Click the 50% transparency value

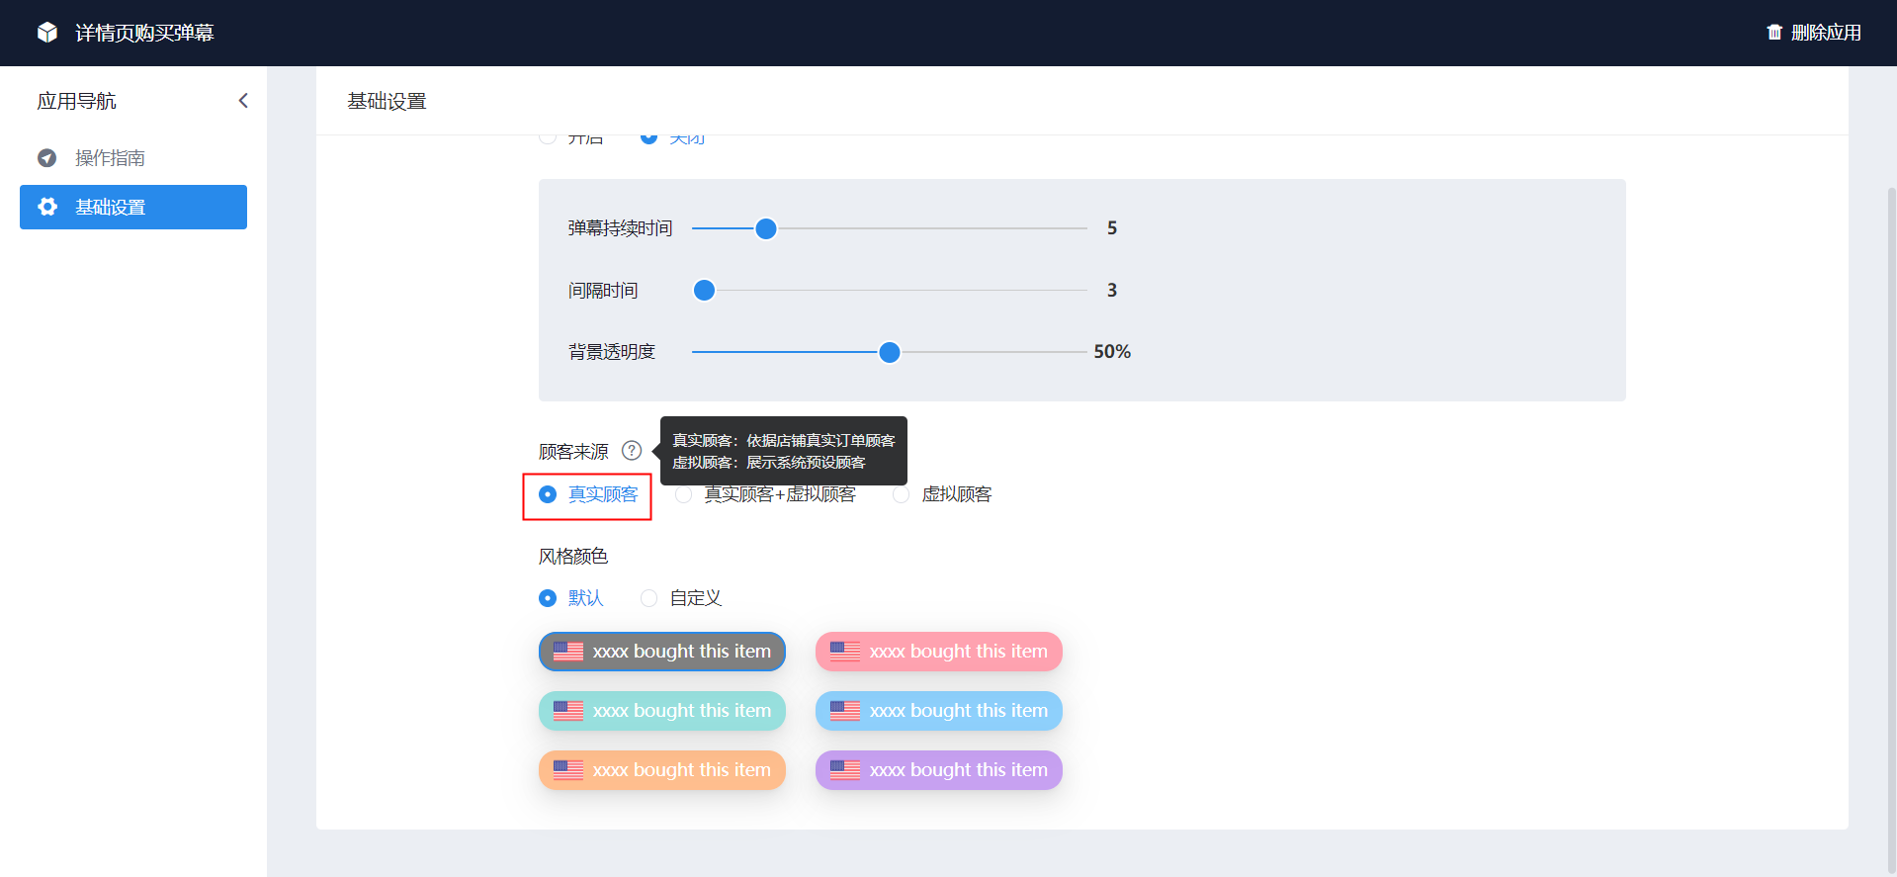1112,352
